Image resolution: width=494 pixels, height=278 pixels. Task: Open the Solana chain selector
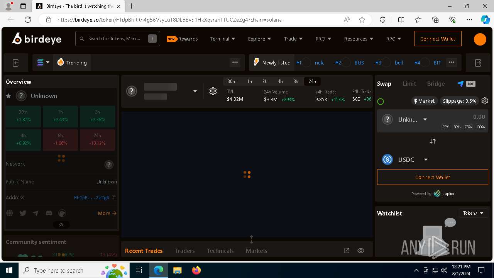click(43, 63)
